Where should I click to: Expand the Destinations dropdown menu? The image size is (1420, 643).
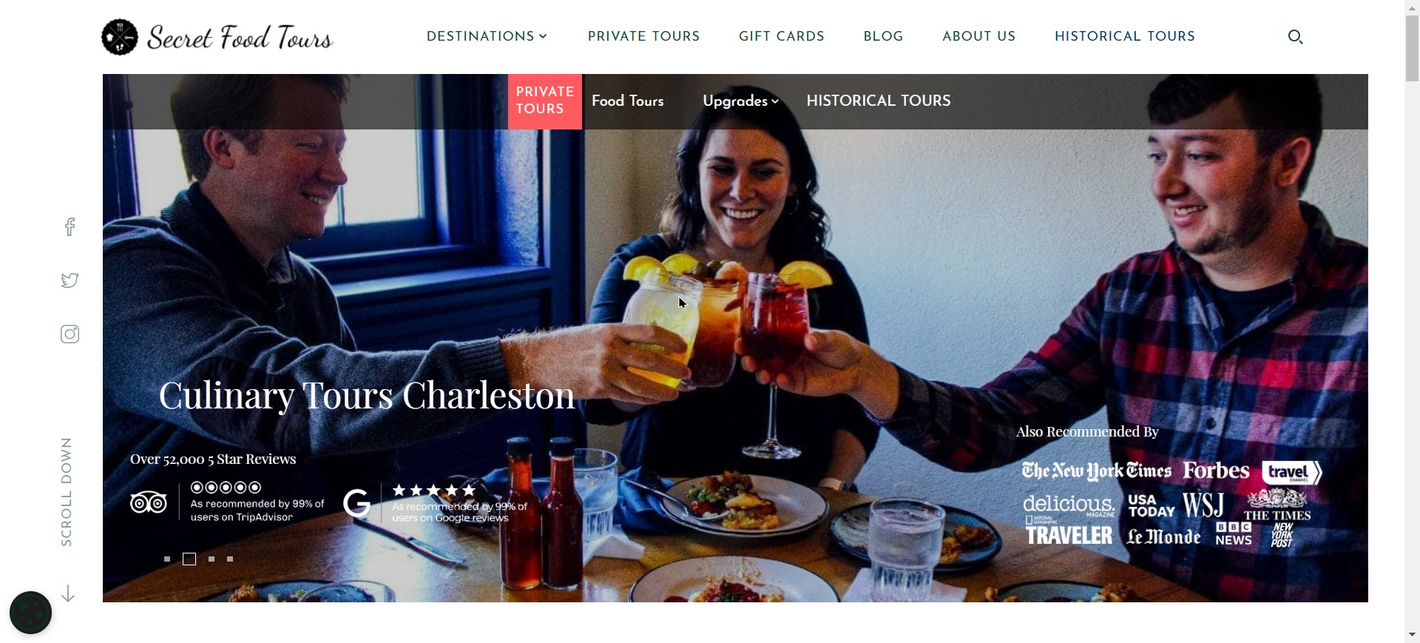click(487, 36)
